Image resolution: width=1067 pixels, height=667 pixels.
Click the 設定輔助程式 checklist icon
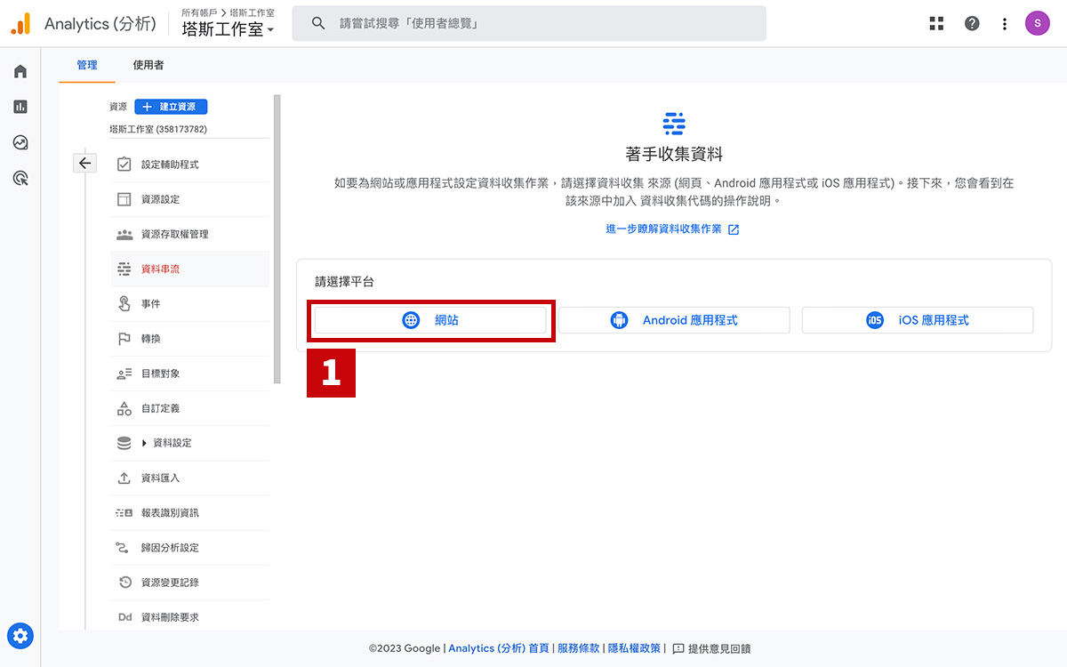pos(124,165)
